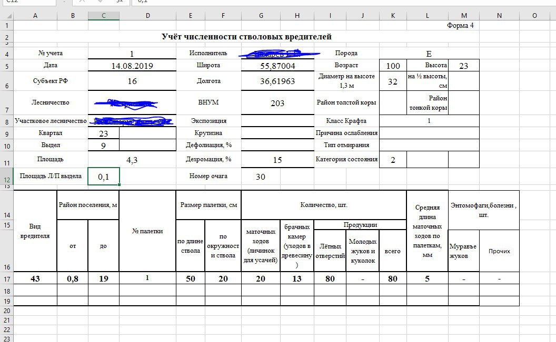This screenshot has width=556, height=342.
Task: Select column header C
Action: pyautogui.click(x=104, y=16)
